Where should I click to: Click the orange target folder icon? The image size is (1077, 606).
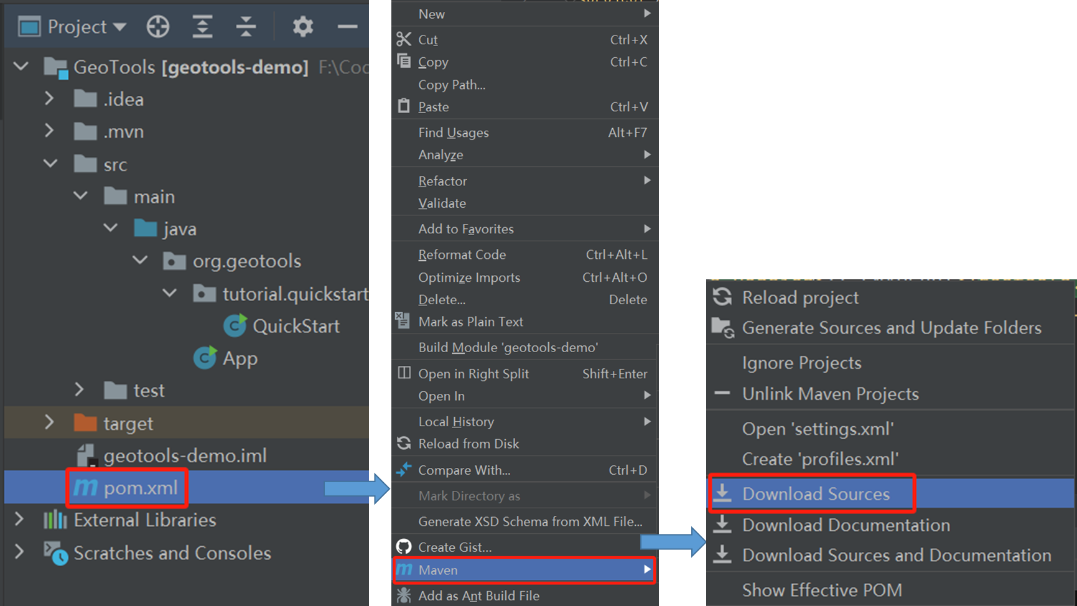tap(85, 422)
